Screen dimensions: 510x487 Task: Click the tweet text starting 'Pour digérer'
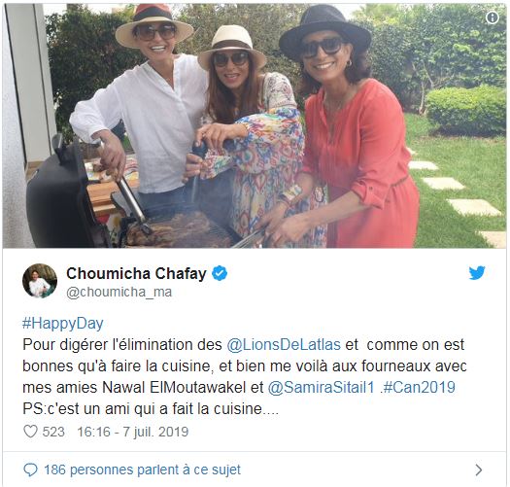[244, 376]
